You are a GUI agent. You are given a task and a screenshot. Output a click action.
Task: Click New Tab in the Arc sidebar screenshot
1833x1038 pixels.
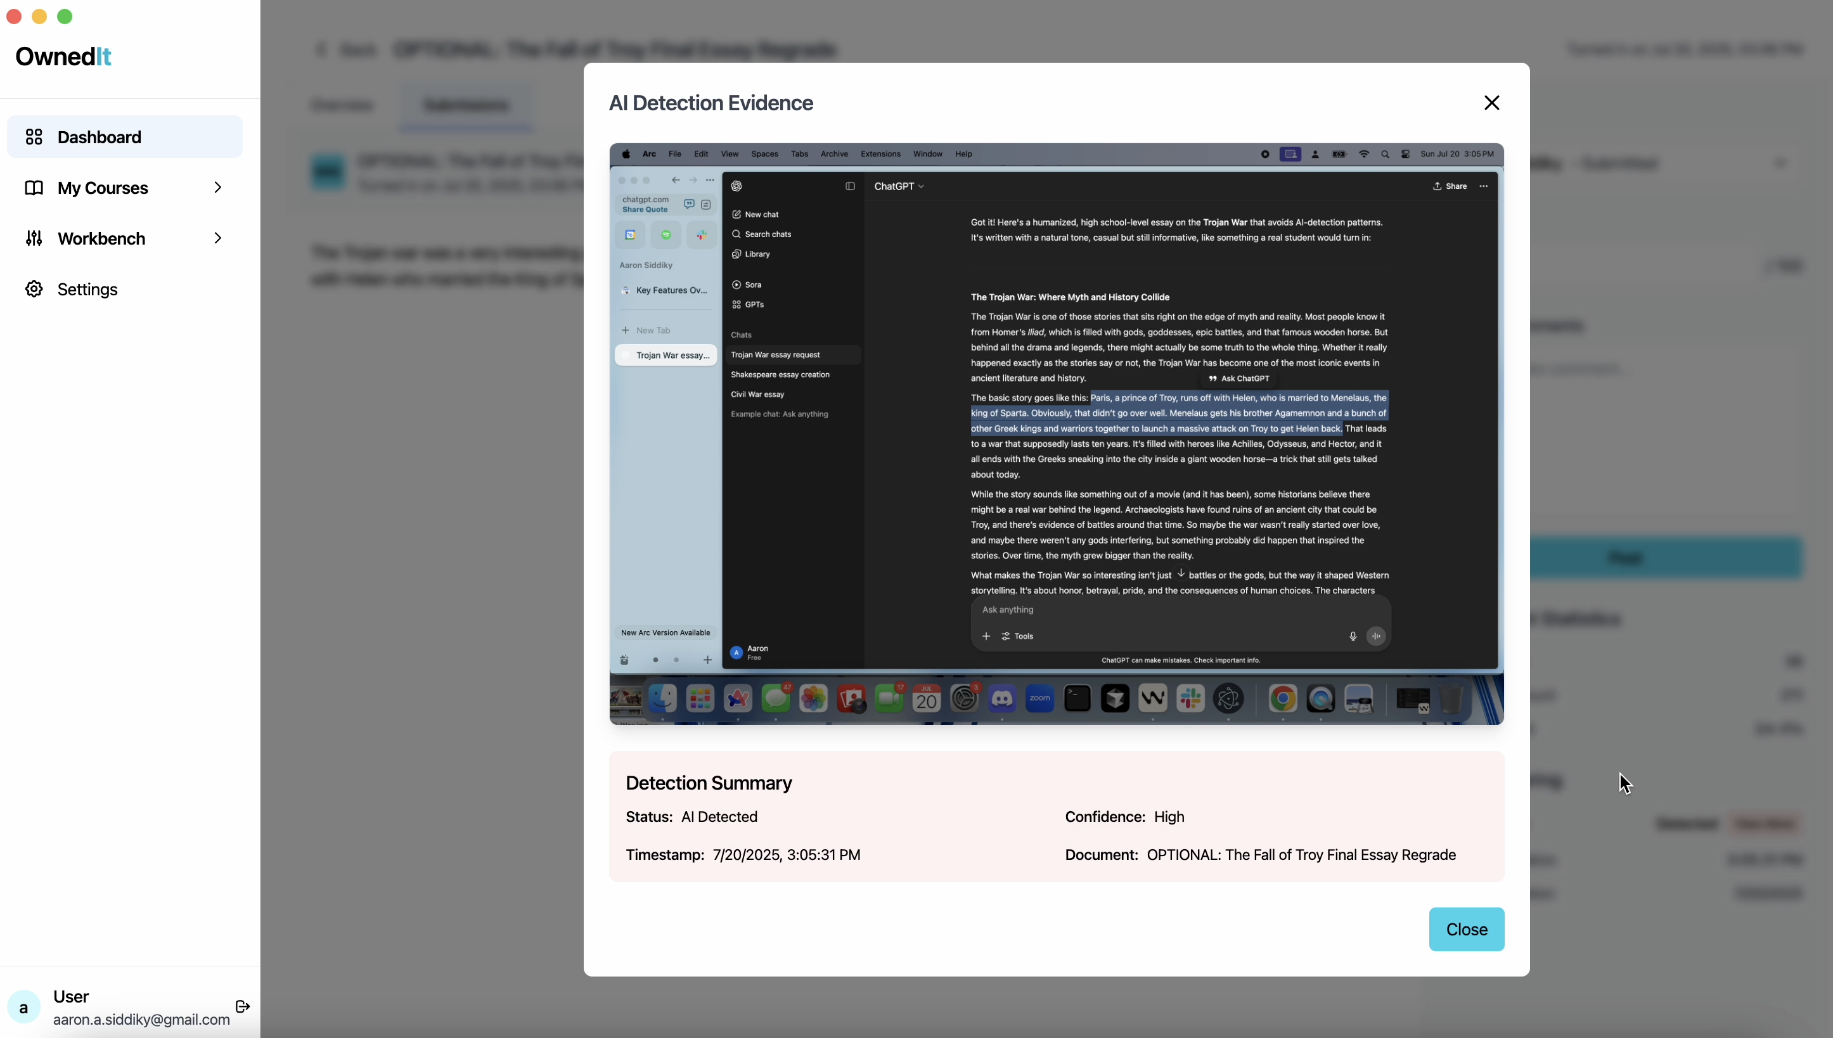pos(646,331)
